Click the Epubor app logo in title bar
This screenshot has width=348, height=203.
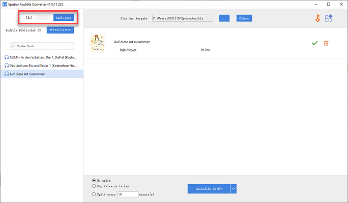(5, 4)
